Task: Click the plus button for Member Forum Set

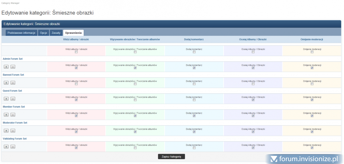Action: pyautogui.click(x=6, y=115)
